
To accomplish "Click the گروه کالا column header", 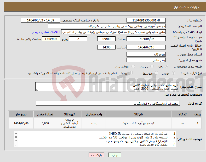I will point(69,114).
